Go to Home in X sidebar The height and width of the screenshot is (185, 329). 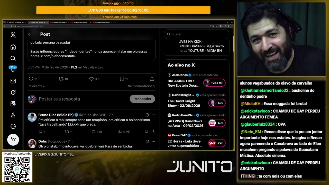coord(13,47)
